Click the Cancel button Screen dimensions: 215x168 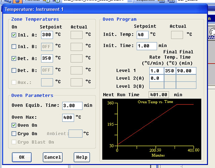pyautogui.click(x=52, y=157)
